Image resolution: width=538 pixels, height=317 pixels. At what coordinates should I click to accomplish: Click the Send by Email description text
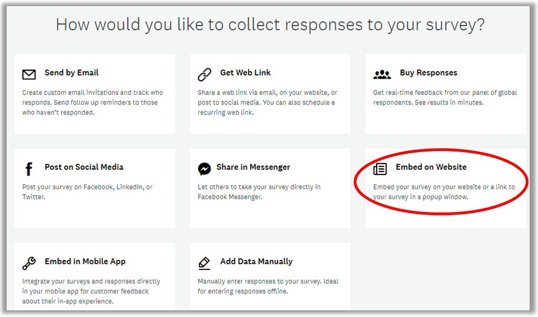[93, 102]
